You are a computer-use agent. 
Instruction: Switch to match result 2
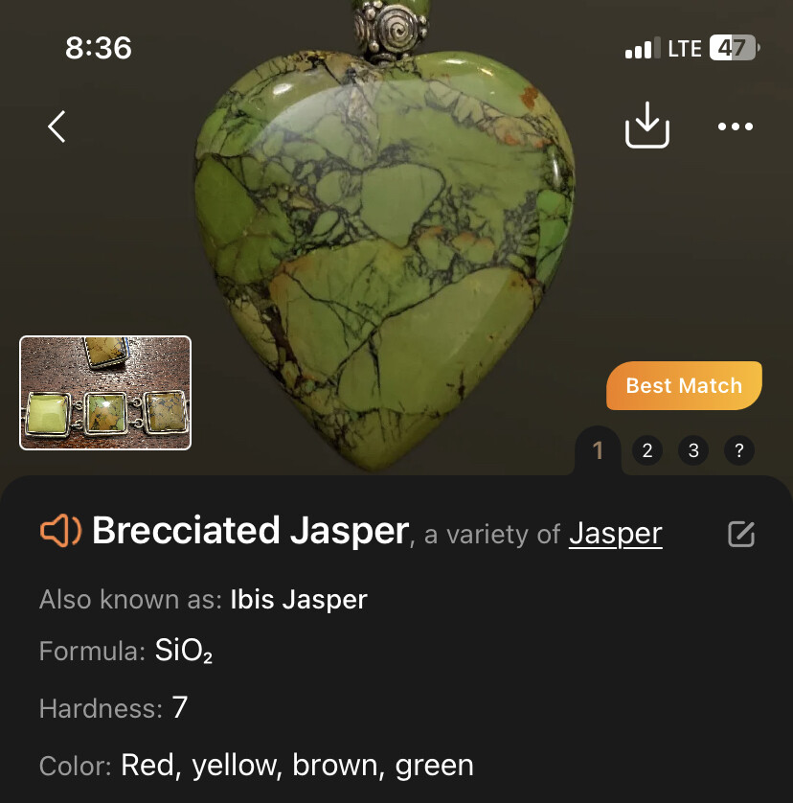[x=647, y=450]
